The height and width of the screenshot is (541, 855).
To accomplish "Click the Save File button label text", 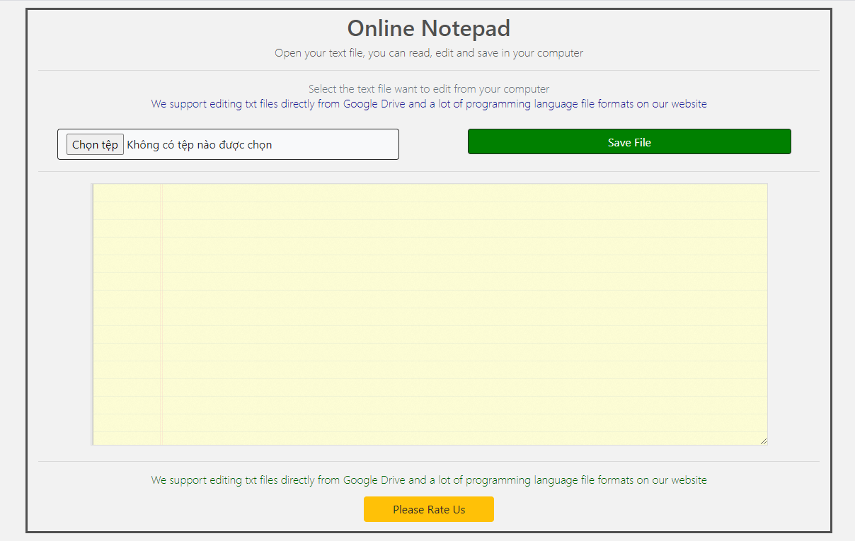I will coord(629,141).
